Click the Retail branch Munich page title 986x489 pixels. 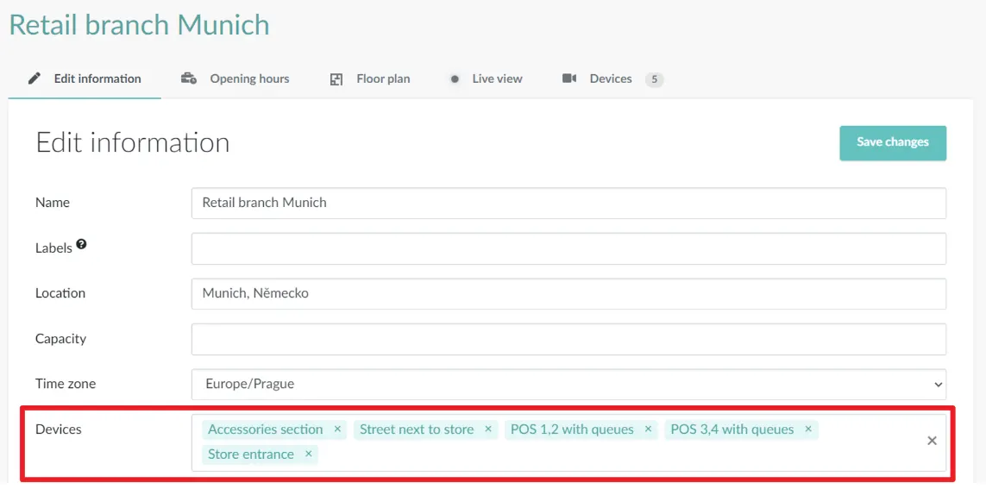(x=139, y=24)
